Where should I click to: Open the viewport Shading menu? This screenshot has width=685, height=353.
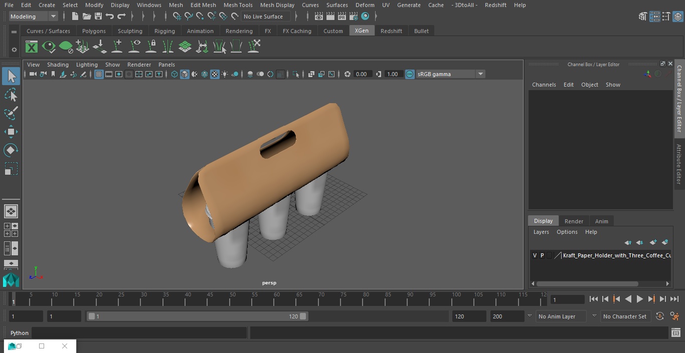click(58, 65)
